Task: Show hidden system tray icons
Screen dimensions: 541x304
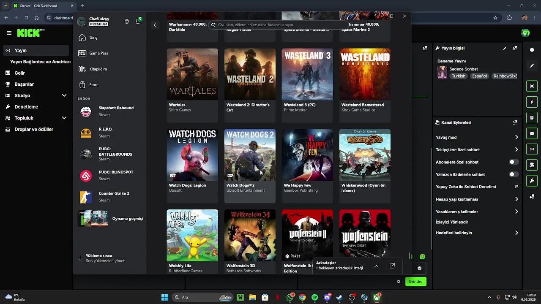Action: 489,298
